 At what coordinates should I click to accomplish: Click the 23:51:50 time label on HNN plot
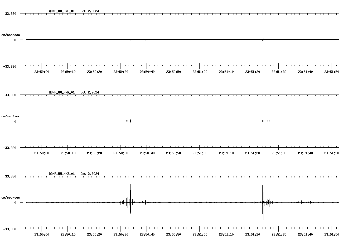click(332, 153)
